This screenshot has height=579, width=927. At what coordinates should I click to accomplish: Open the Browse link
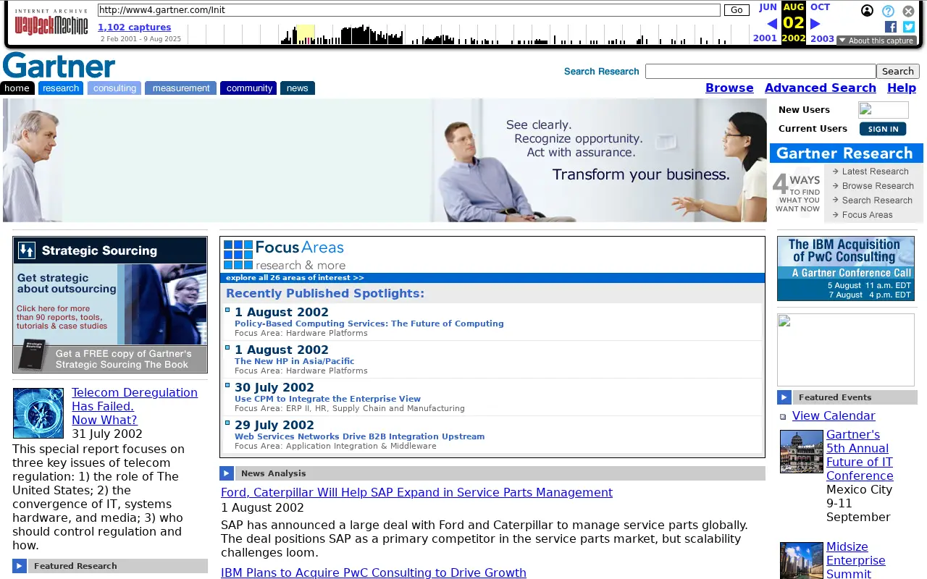(x=729, y=88)
